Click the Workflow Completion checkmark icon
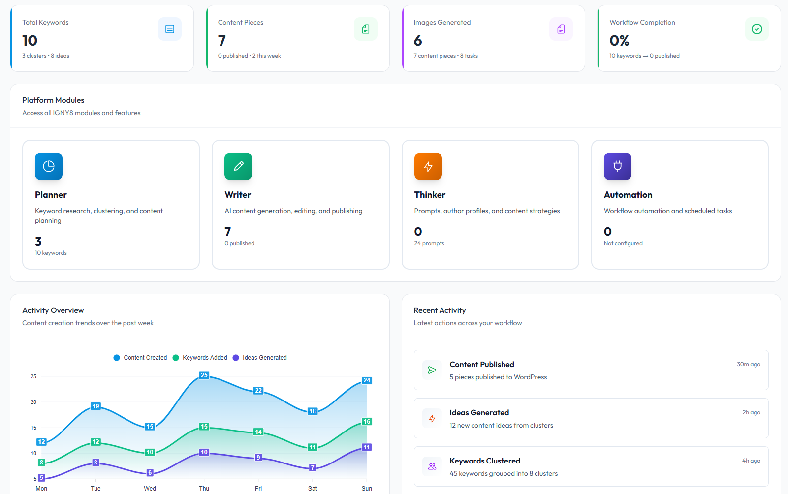Screen dimensions: 788x494 757,29
